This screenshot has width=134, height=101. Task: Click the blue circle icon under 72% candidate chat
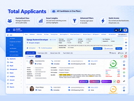(x=124, y=65)
